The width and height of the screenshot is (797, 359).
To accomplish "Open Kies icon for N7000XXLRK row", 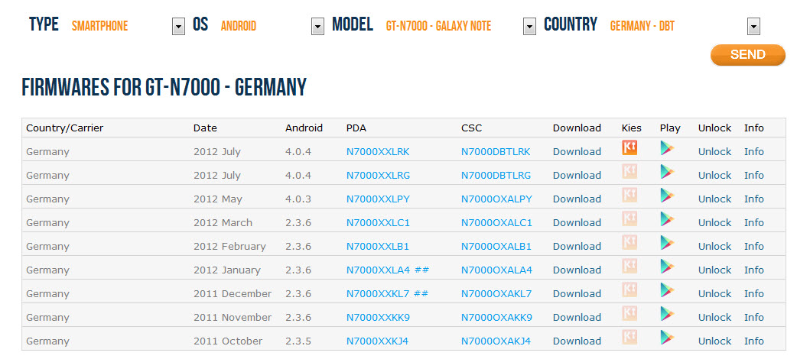I will pos(629,147).
